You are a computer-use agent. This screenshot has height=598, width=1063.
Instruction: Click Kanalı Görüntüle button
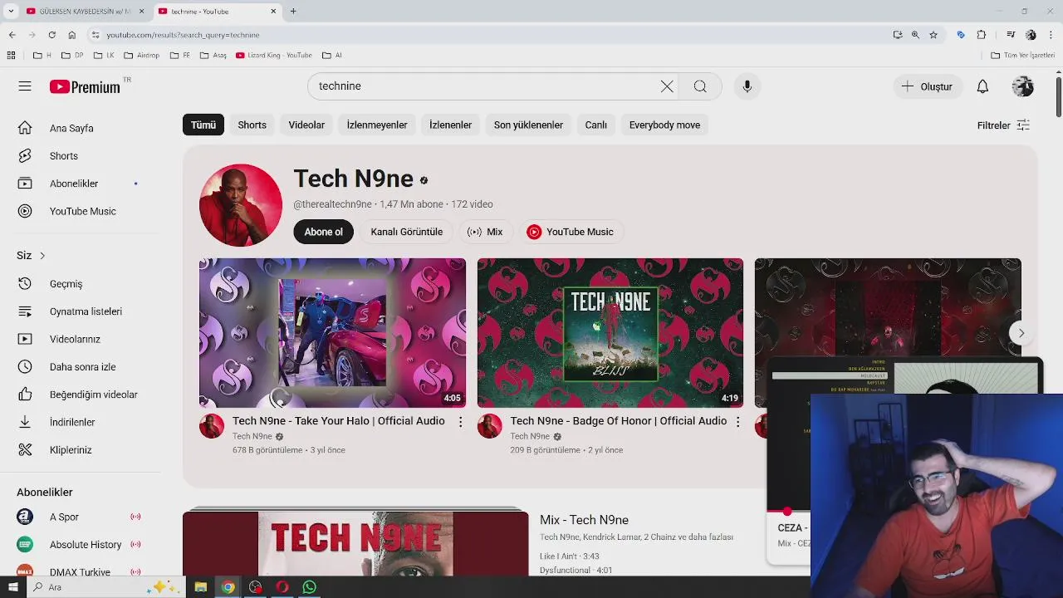[407, 232]
